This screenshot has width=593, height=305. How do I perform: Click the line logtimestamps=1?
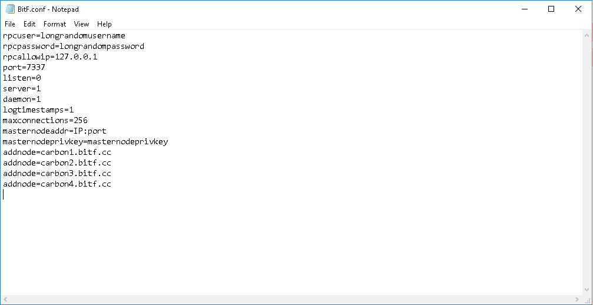click(x=38, y=110)
